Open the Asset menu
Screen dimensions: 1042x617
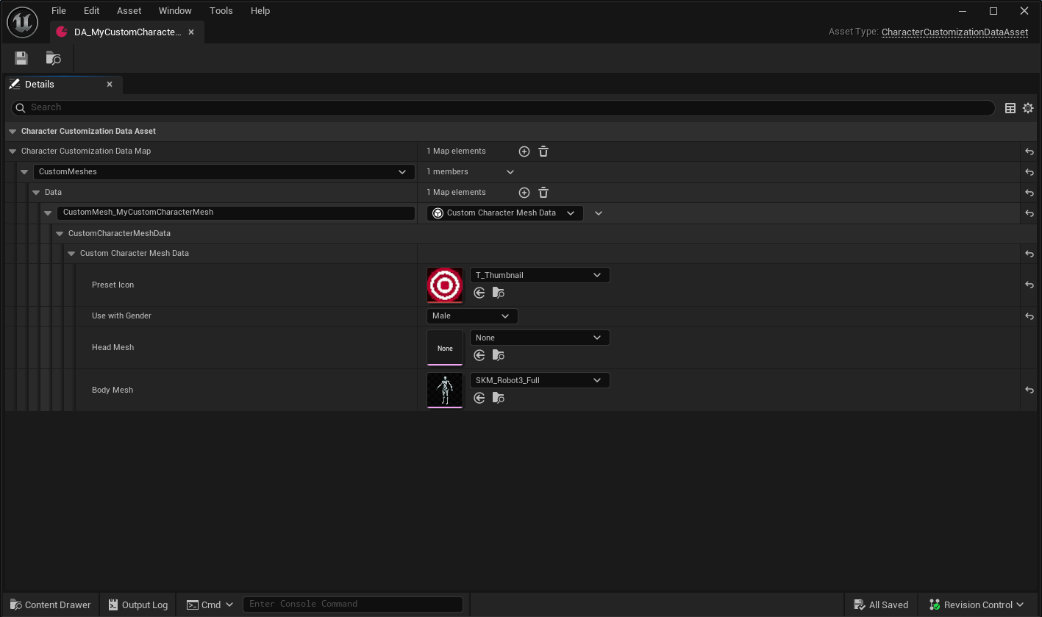[x=129, y=11]
